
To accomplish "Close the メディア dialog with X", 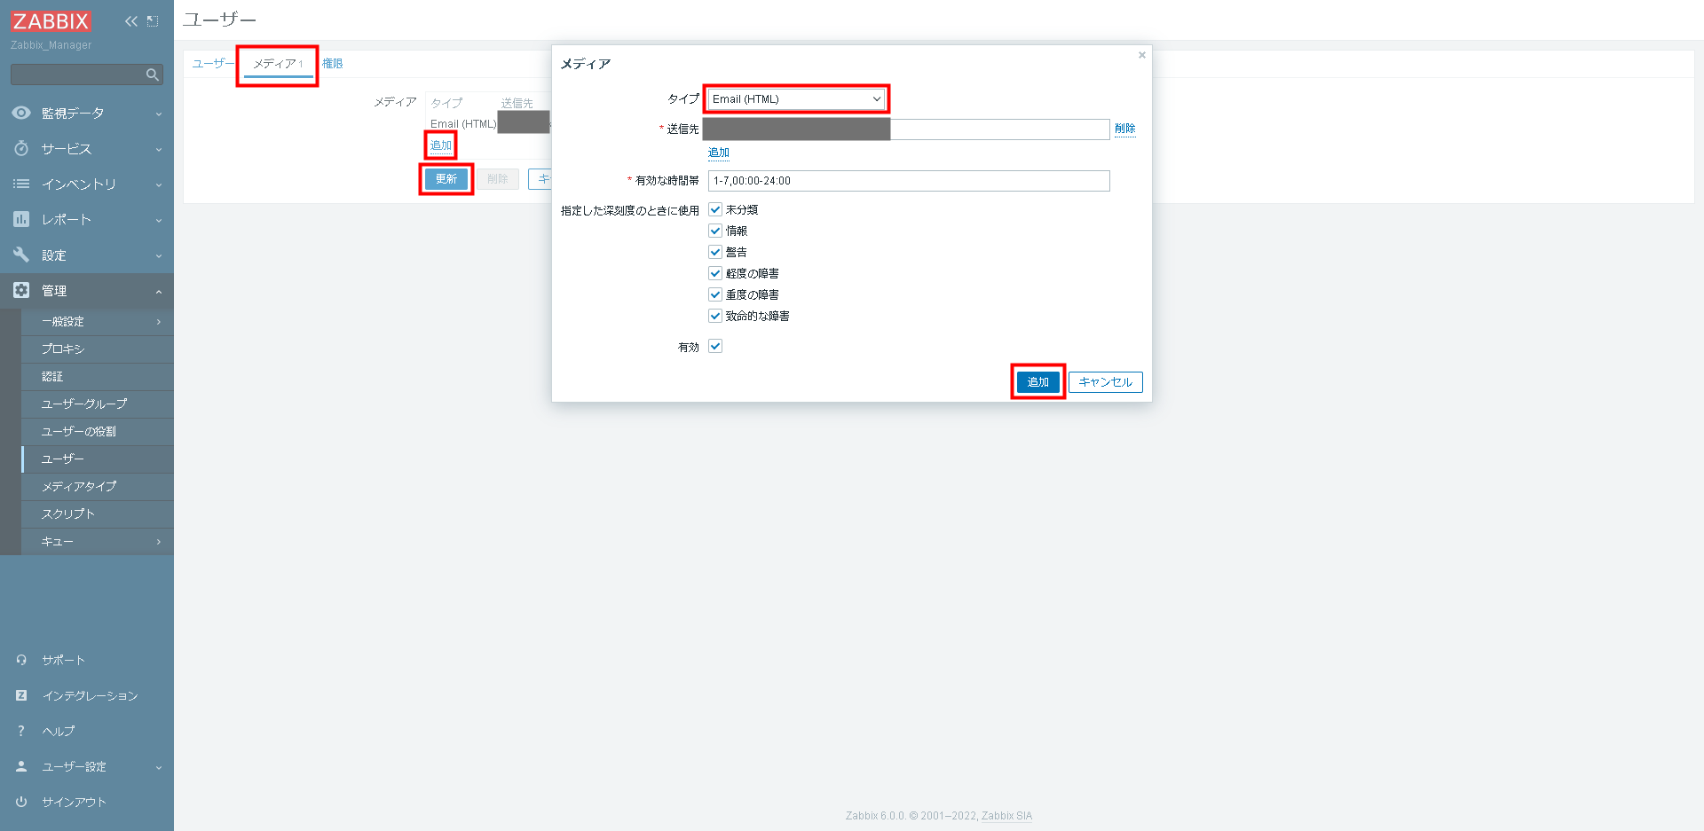I will point(1142,55).
